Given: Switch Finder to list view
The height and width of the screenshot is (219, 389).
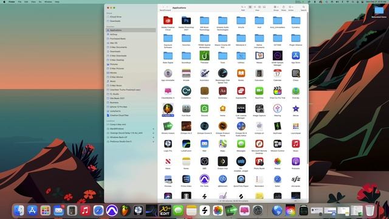Looking at the screenshot, I should click(255, 7).
